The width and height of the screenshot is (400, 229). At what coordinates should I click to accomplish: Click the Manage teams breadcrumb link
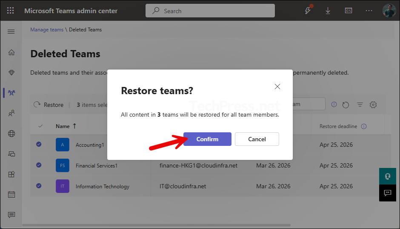(47, 30)
